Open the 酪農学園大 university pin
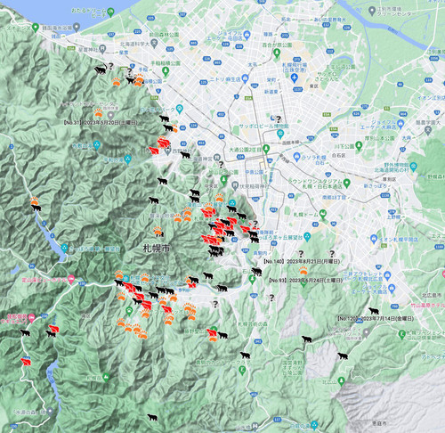 [x=428, y=129]
